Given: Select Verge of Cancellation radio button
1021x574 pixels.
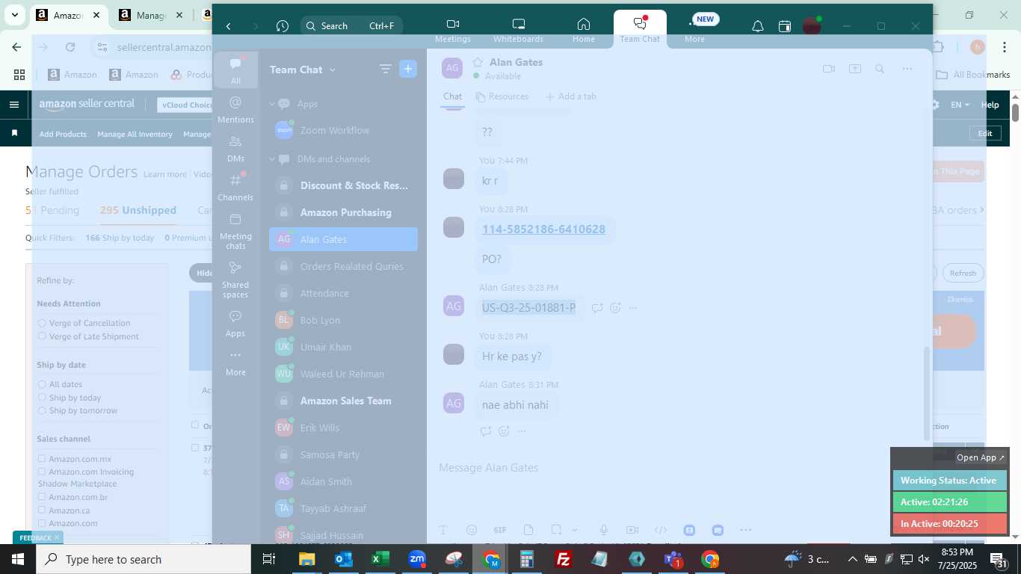Looking at the screenshot, I should coord(42,323).
